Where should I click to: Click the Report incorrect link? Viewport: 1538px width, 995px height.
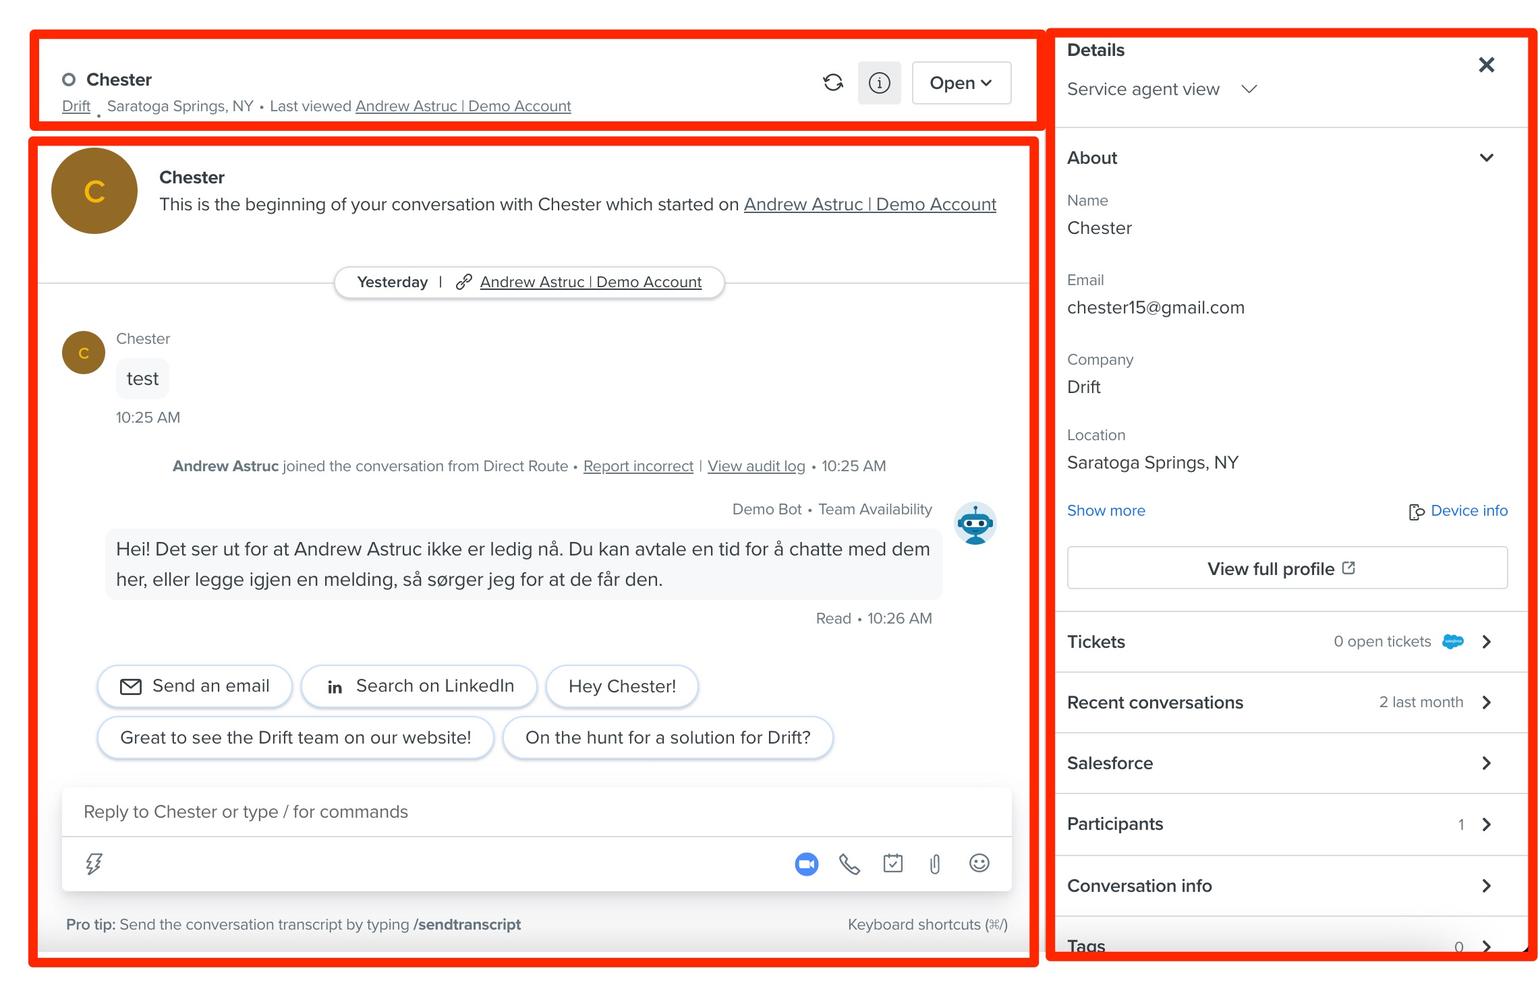click(638, 466)
